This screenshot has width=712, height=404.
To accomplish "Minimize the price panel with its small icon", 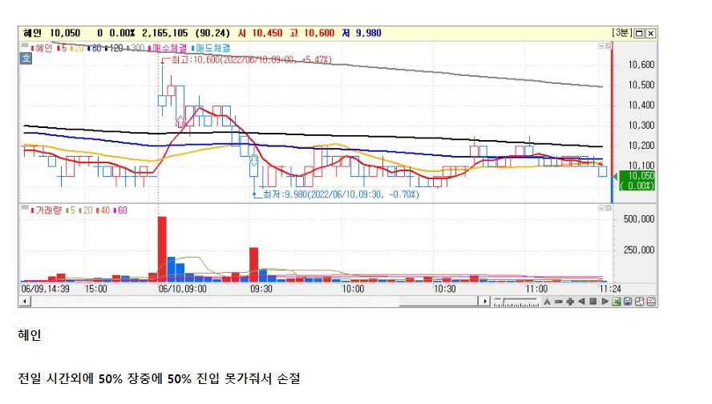I will point(601,46).
